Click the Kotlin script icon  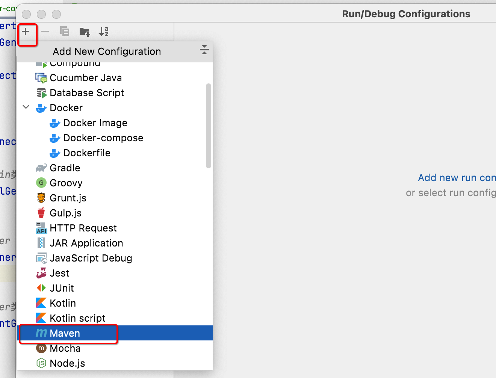[x=41, y=318]
